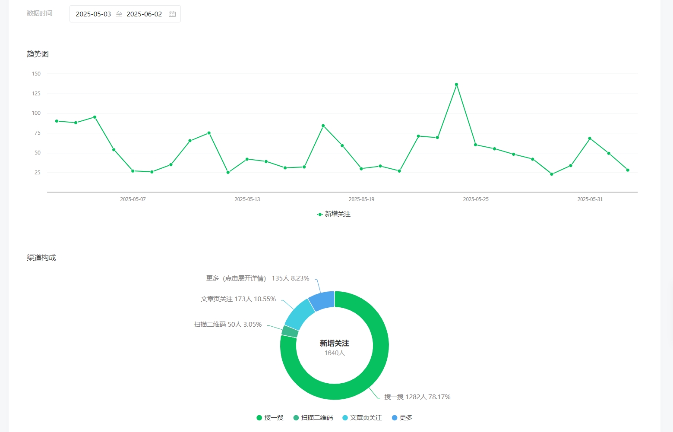Click the 75 y-axis label
The height and width of the screenshot is (432, 673).
[x=38, y=133]
